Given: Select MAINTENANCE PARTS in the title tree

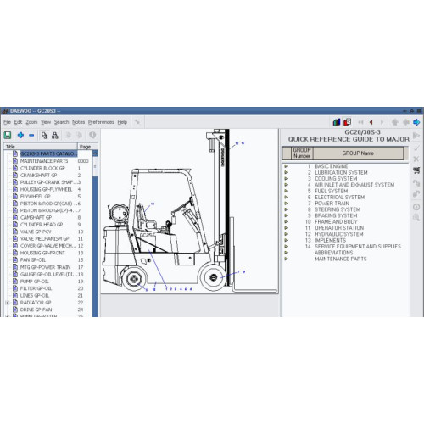Looking at the screenshot, I should pos(44,161).
